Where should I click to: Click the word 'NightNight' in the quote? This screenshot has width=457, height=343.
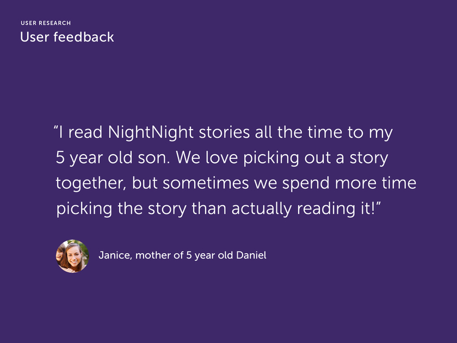(x=150, y=132)
